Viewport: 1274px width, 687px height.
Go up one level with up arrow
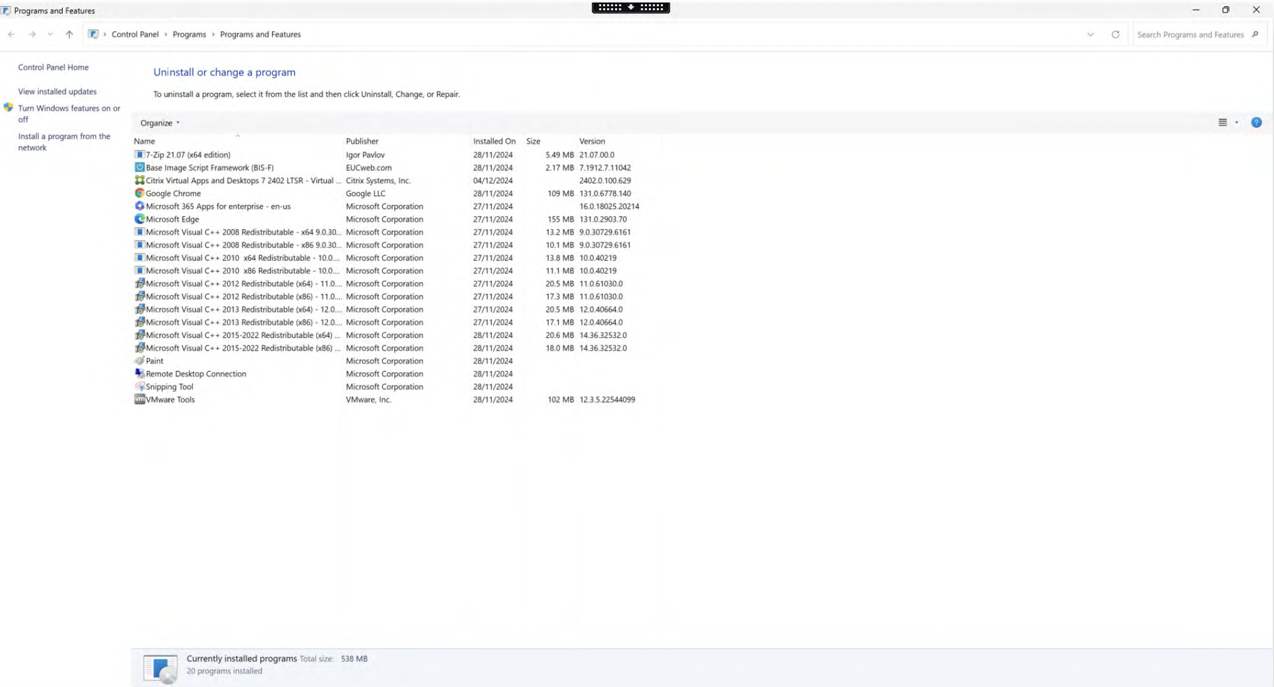tap(69, 34)
